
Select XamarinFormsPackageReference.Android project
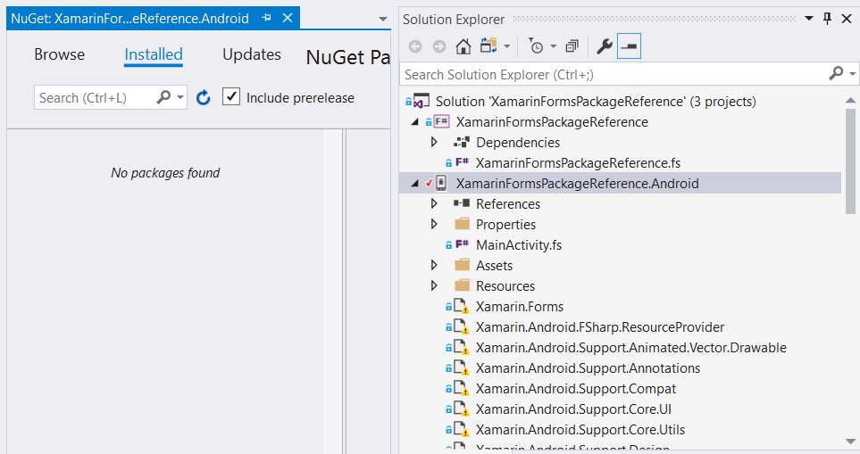pyautogui.click(x=577, y=184)
